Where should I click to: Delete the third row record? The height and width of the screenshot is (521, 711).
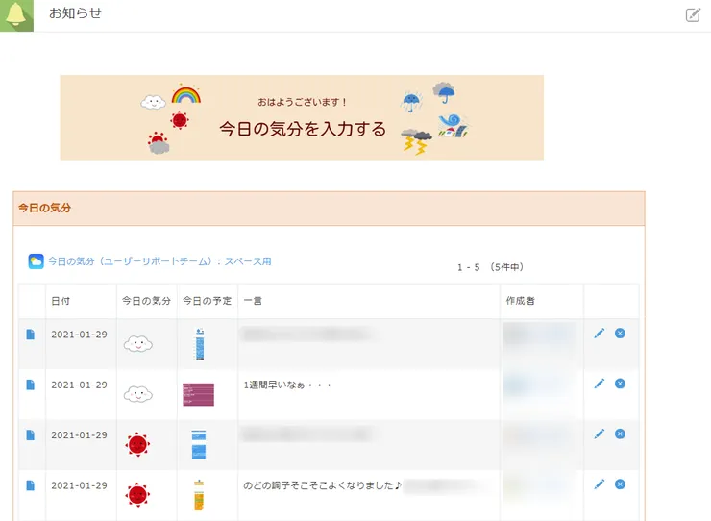(x=620, y=434)
